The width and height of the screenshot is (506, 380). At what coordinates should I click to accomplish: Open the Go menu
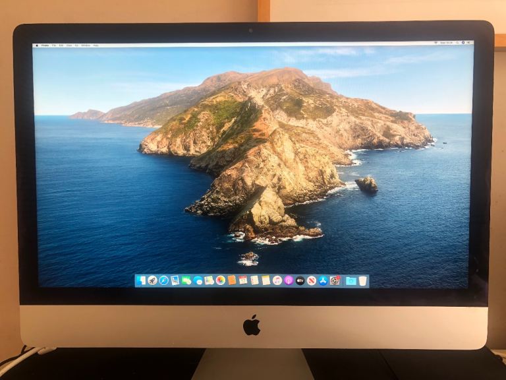point(76,46)
